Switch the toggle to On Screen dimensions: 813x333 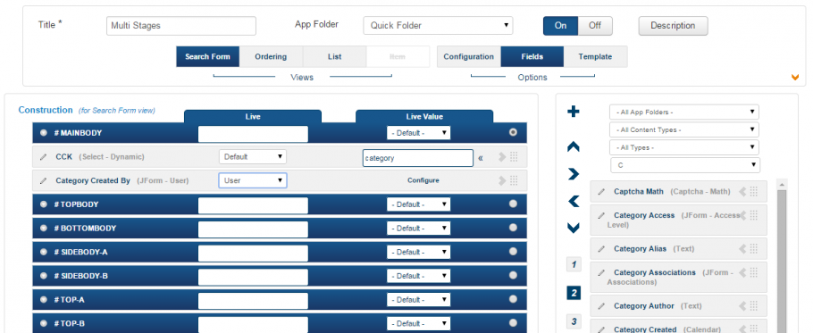[560, 25]
